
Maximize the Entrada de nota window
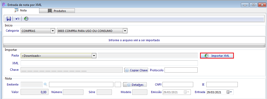[x=253, y=5]
